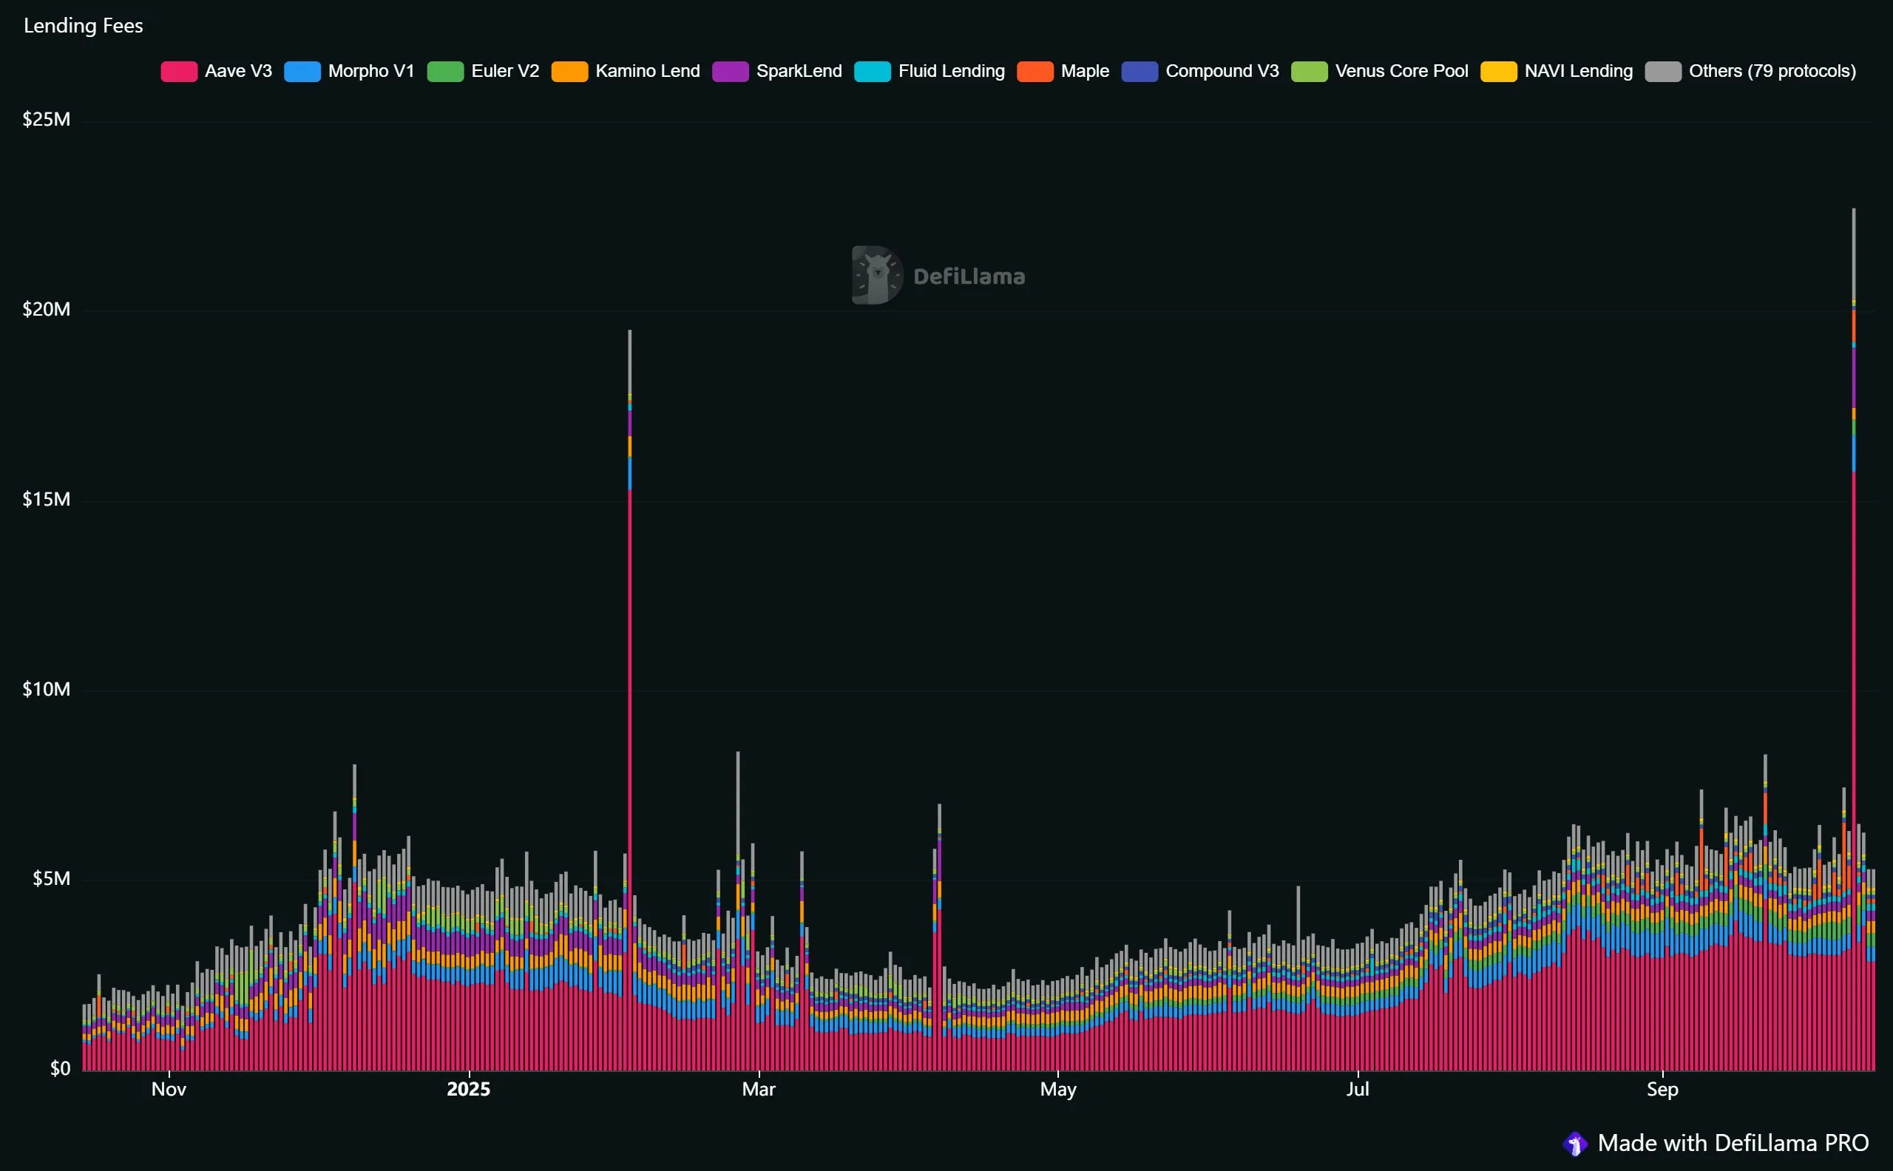Click the 2025 x-axis label

468,1089
